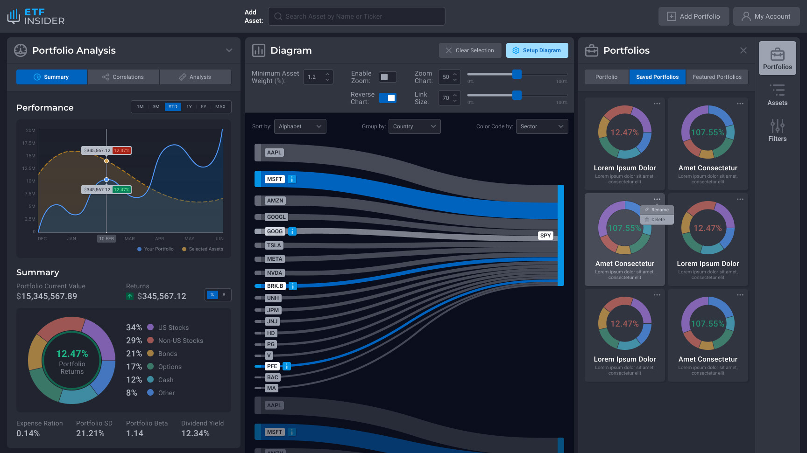Open Portfolio tab in Portfolios panel
The height and width of the screenshot is (453, 807).
[606, 77]
